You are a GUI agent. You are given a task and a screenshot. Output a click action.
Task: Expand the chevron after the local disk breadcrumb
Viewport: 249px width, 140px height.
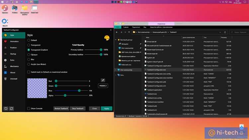[168, 32]
